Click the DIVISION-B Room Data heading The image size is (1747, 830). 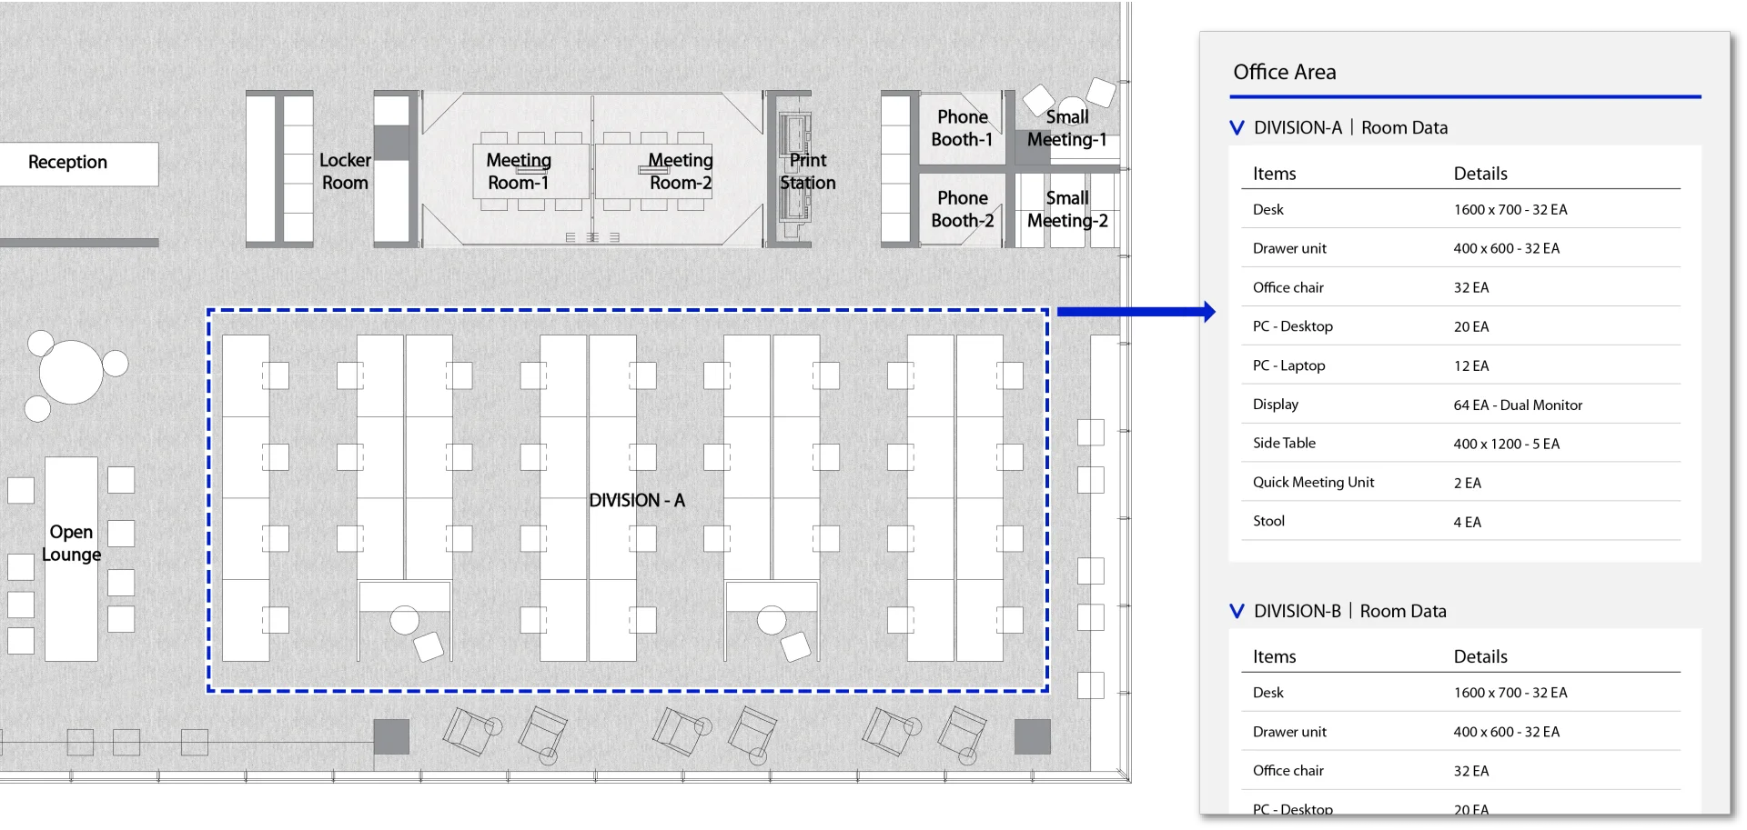click(1349, 612)
